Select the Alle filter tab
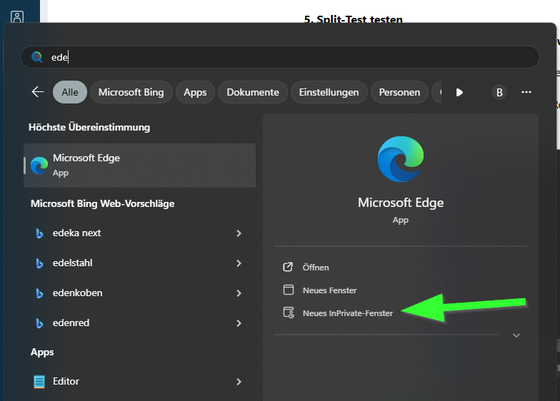Viewport: 560px width, 401px height. [x=70, y=92]
